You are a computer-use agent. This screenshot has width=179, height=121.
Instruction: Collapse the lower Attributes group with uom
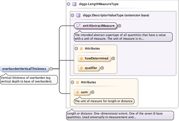point(72,82)
